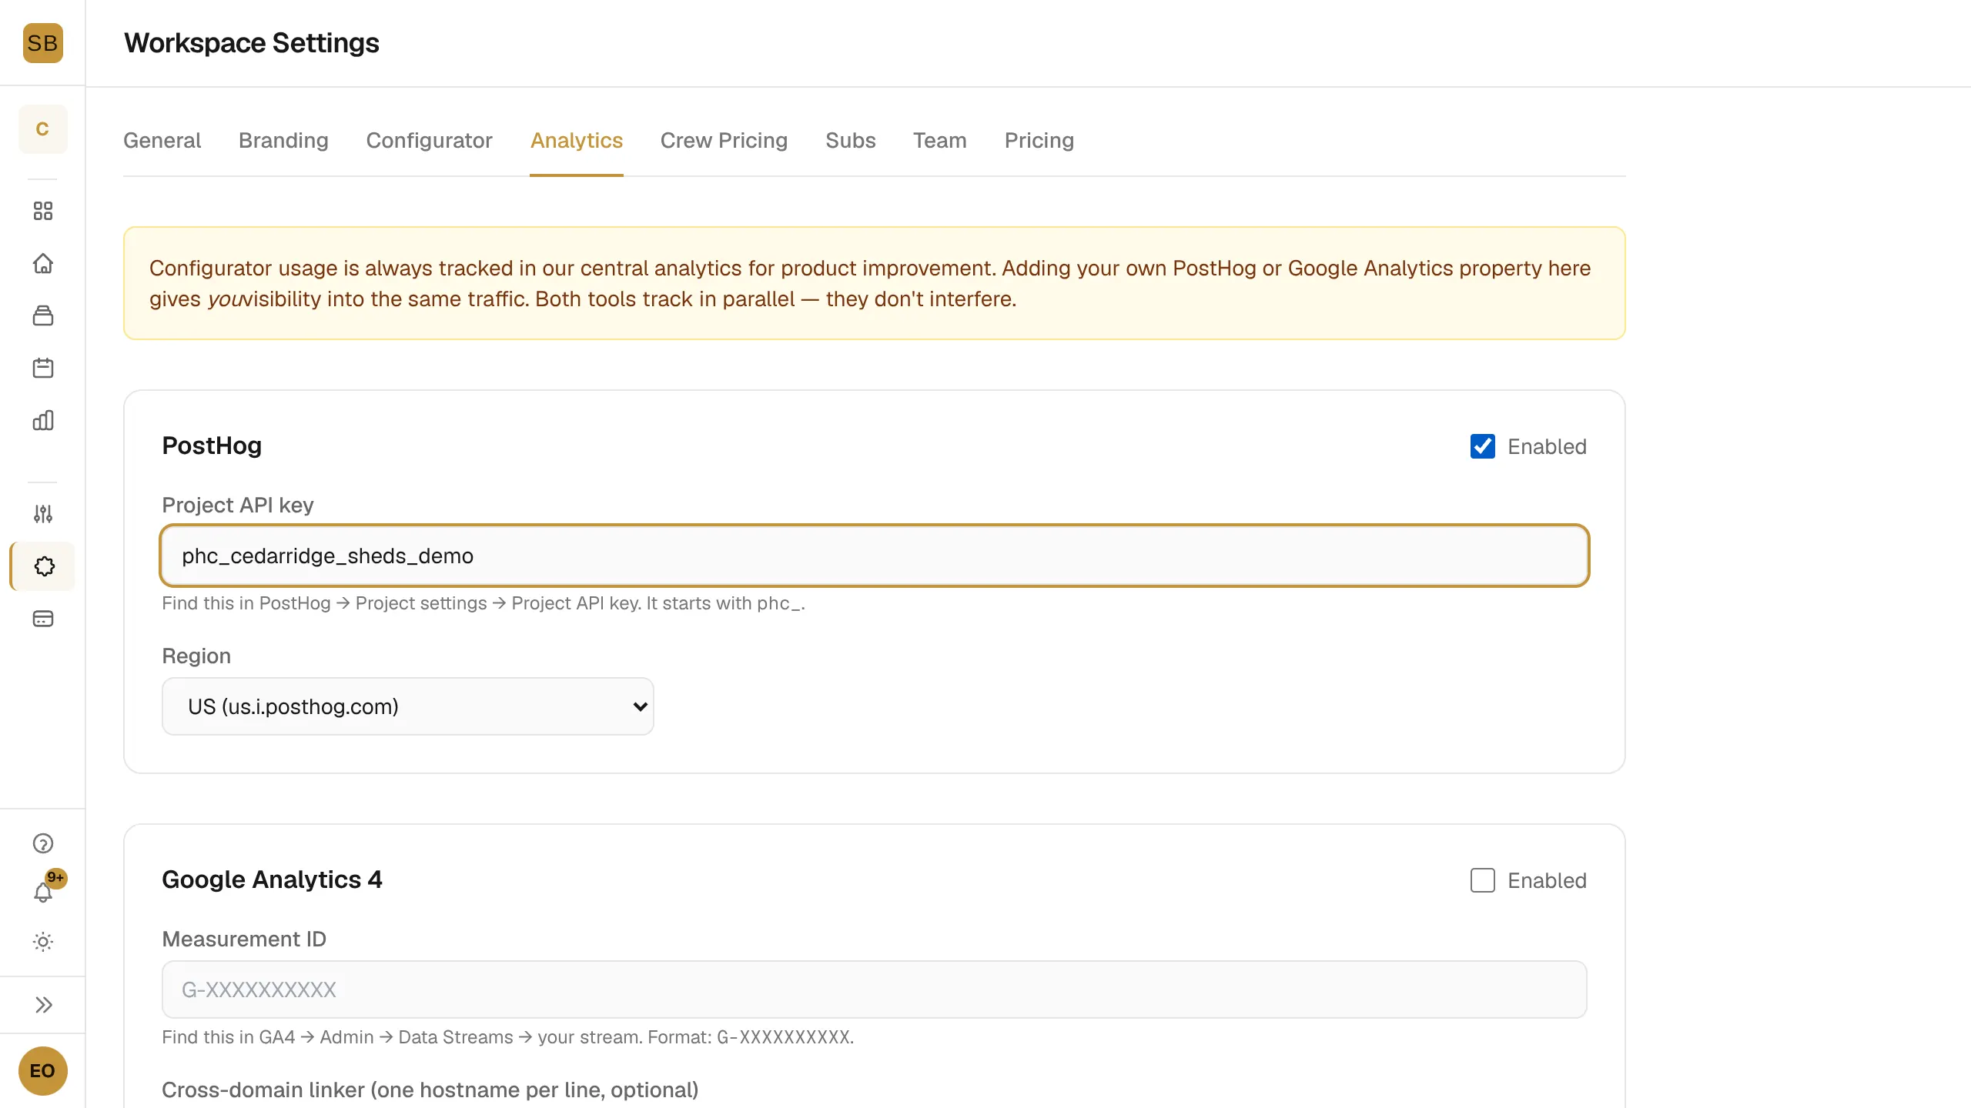The width and height of the screenshot is (1971, 1108).
Task: Switch to the Pricing tab
Action: coord(1039,141)
